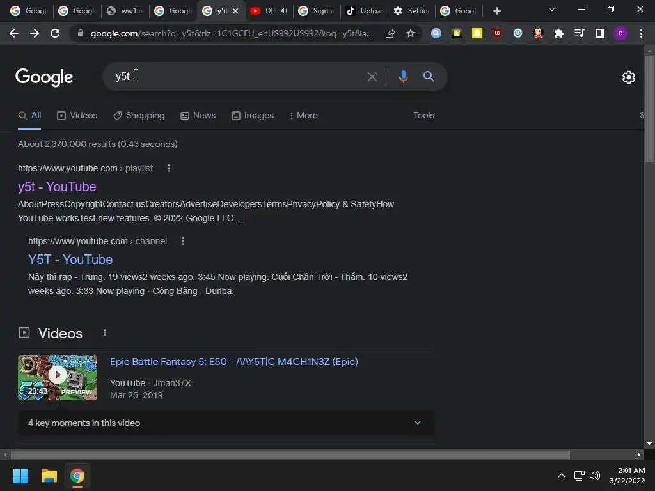Open File Explorer from taskbar
655x491 pixels.
click(x=49, y=476)
